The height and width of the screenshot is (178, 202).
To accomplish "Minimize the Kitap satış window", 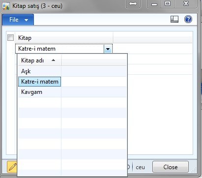I will click(154, 3).
